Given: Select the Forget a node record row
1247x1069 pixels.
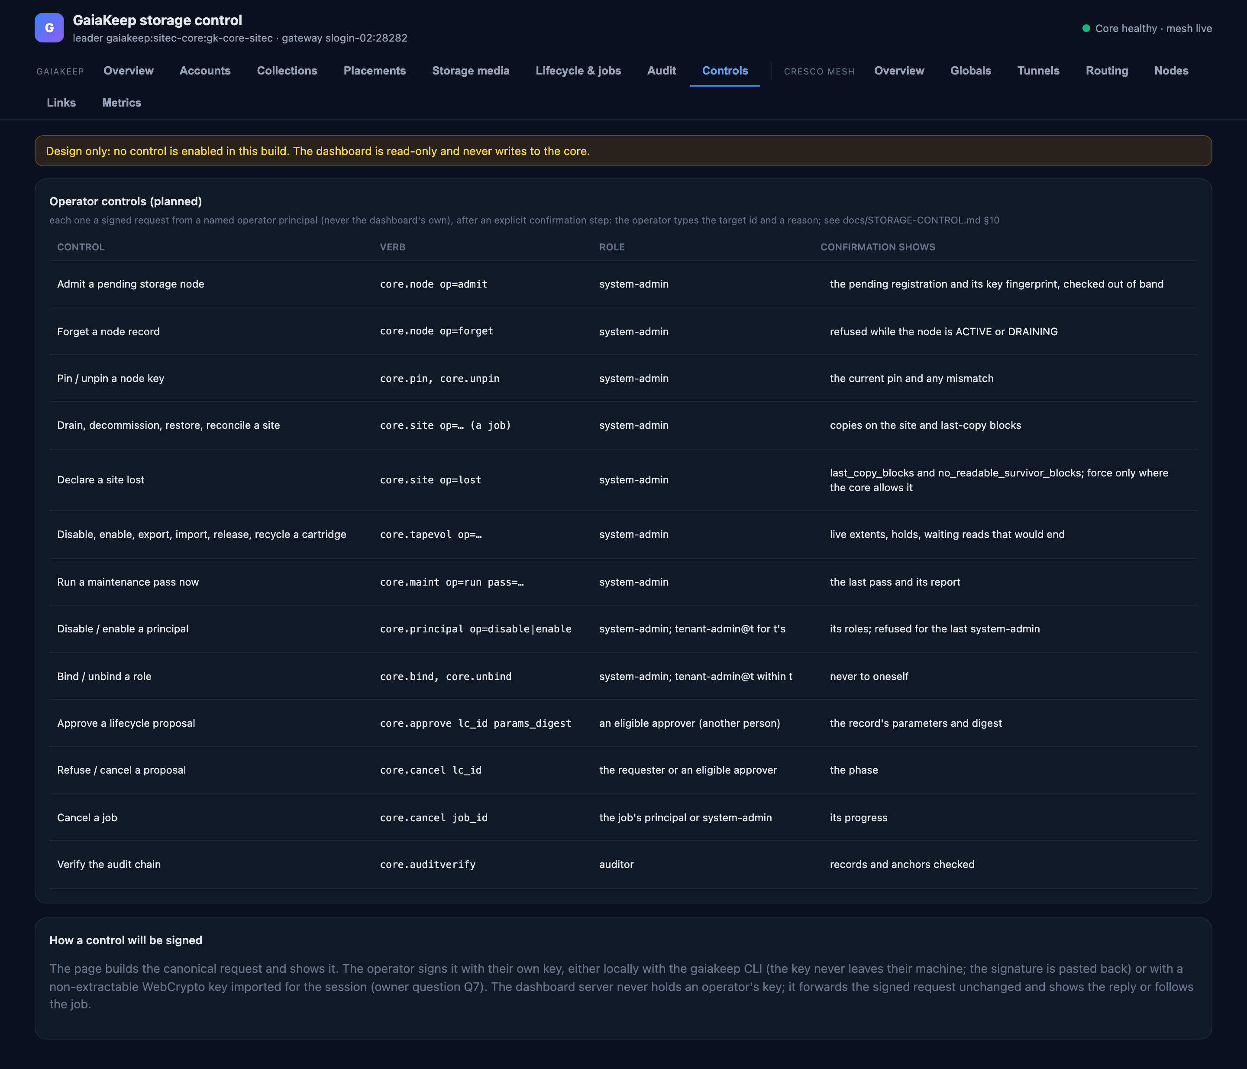Looking at the screenshot, I should (x=623, y=331).
